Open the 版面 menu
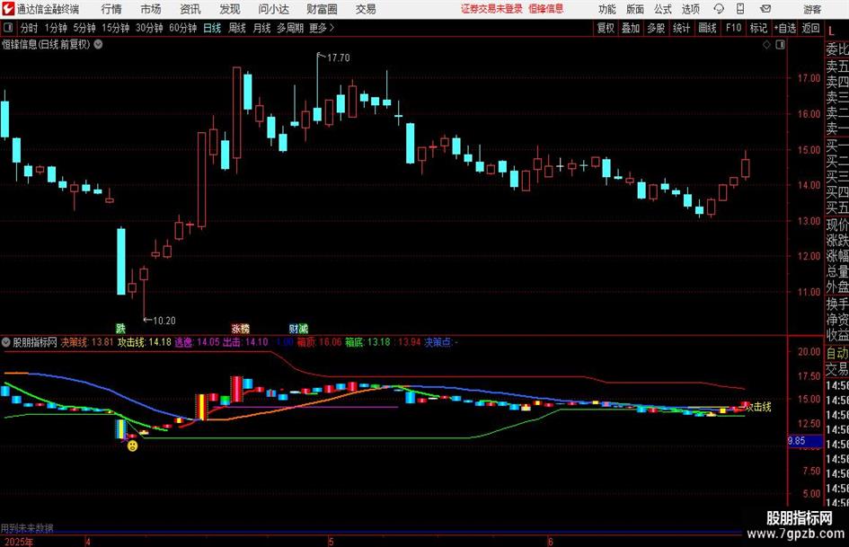849x547 pixels. click(634, 9)
